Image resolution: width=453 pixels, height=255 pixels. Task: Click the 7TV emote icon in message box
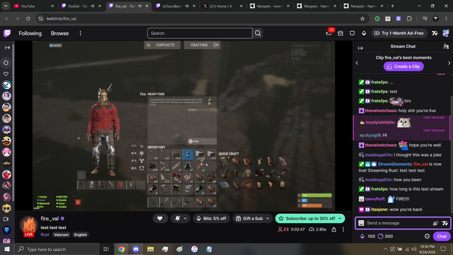click(x=445, y=223)
